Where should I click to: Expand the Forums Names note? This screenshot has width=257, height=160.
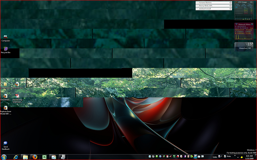pyautogui.click(x=197, y=3)
